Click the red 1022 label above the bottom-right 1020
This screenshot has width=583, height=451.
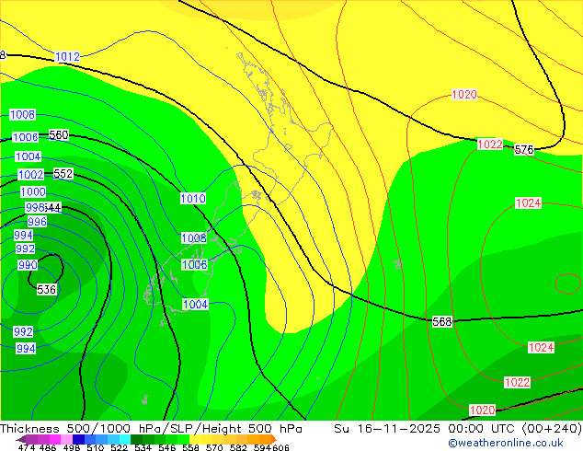tap(517, 383)
